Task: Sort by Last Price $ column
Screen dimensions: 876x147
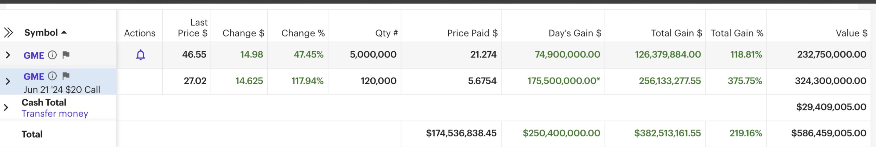Action: click(192, 27)
